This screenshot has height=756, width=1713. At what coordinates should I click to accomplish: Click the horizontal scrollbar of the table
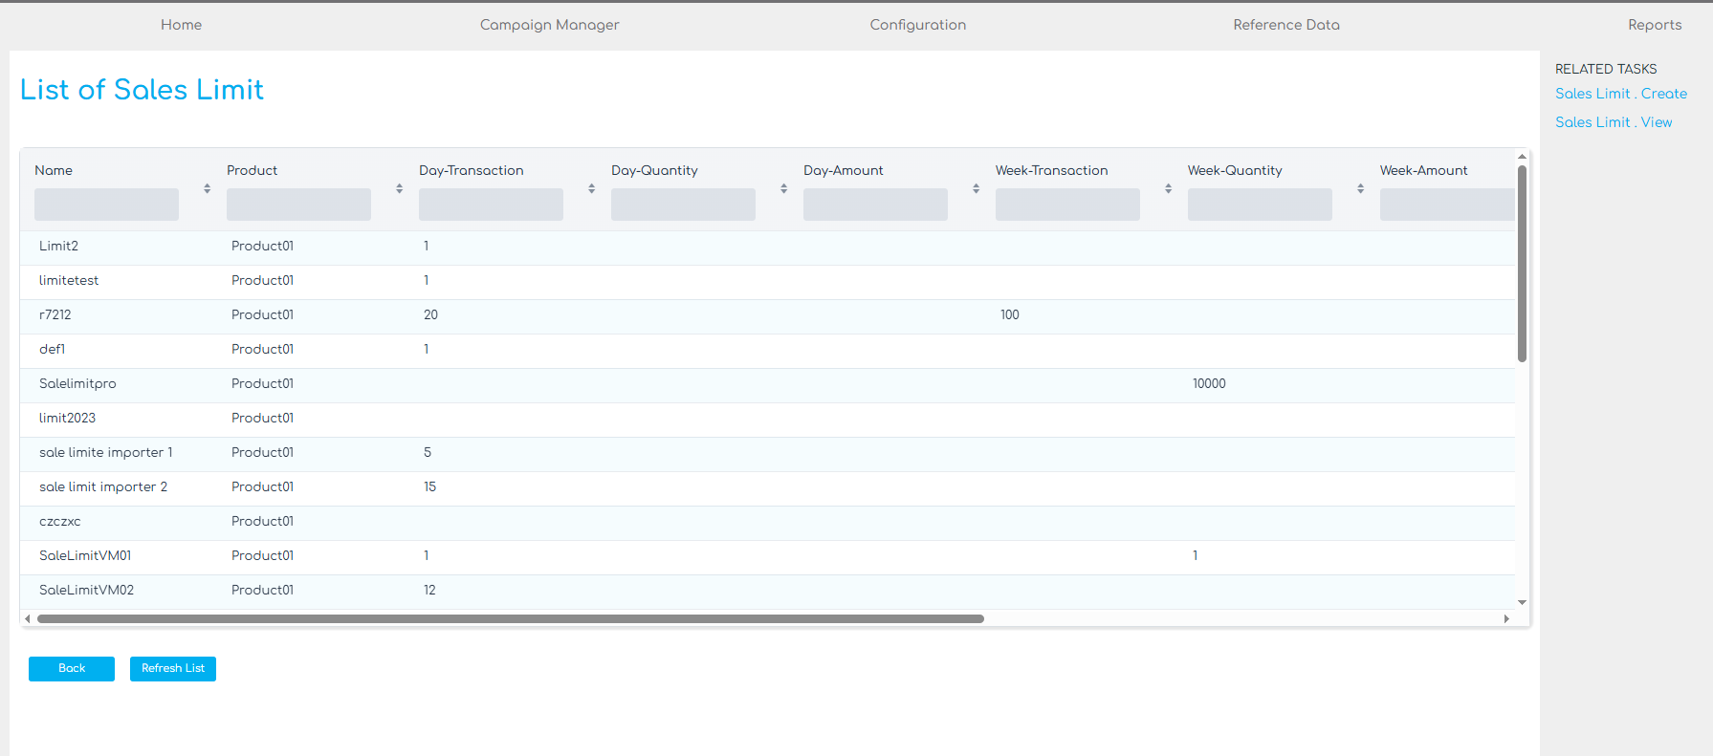510,619
